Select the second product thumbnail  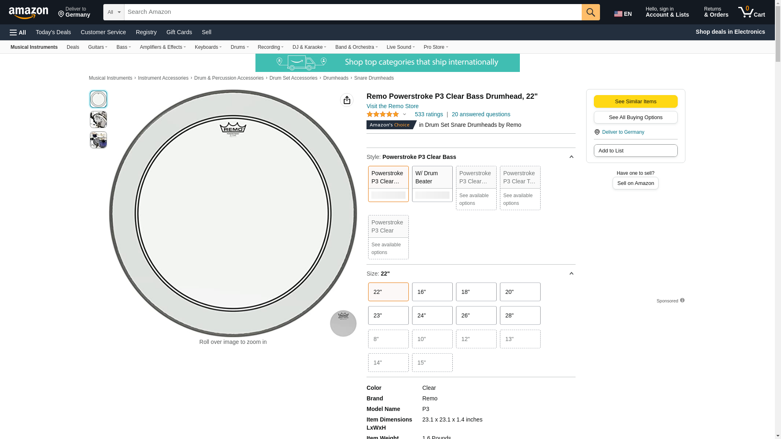(x=98, y=120)
